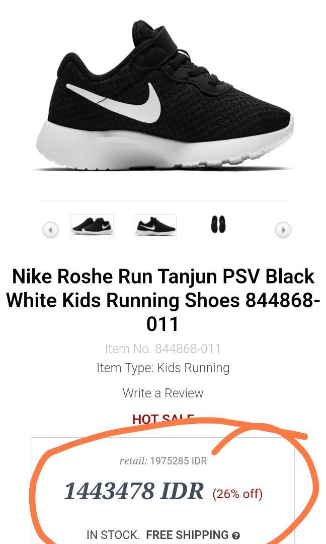The width and height of the screenshot is (326, 544).
Task: Click the IN STOCK status text
Action: coord(113,534)
